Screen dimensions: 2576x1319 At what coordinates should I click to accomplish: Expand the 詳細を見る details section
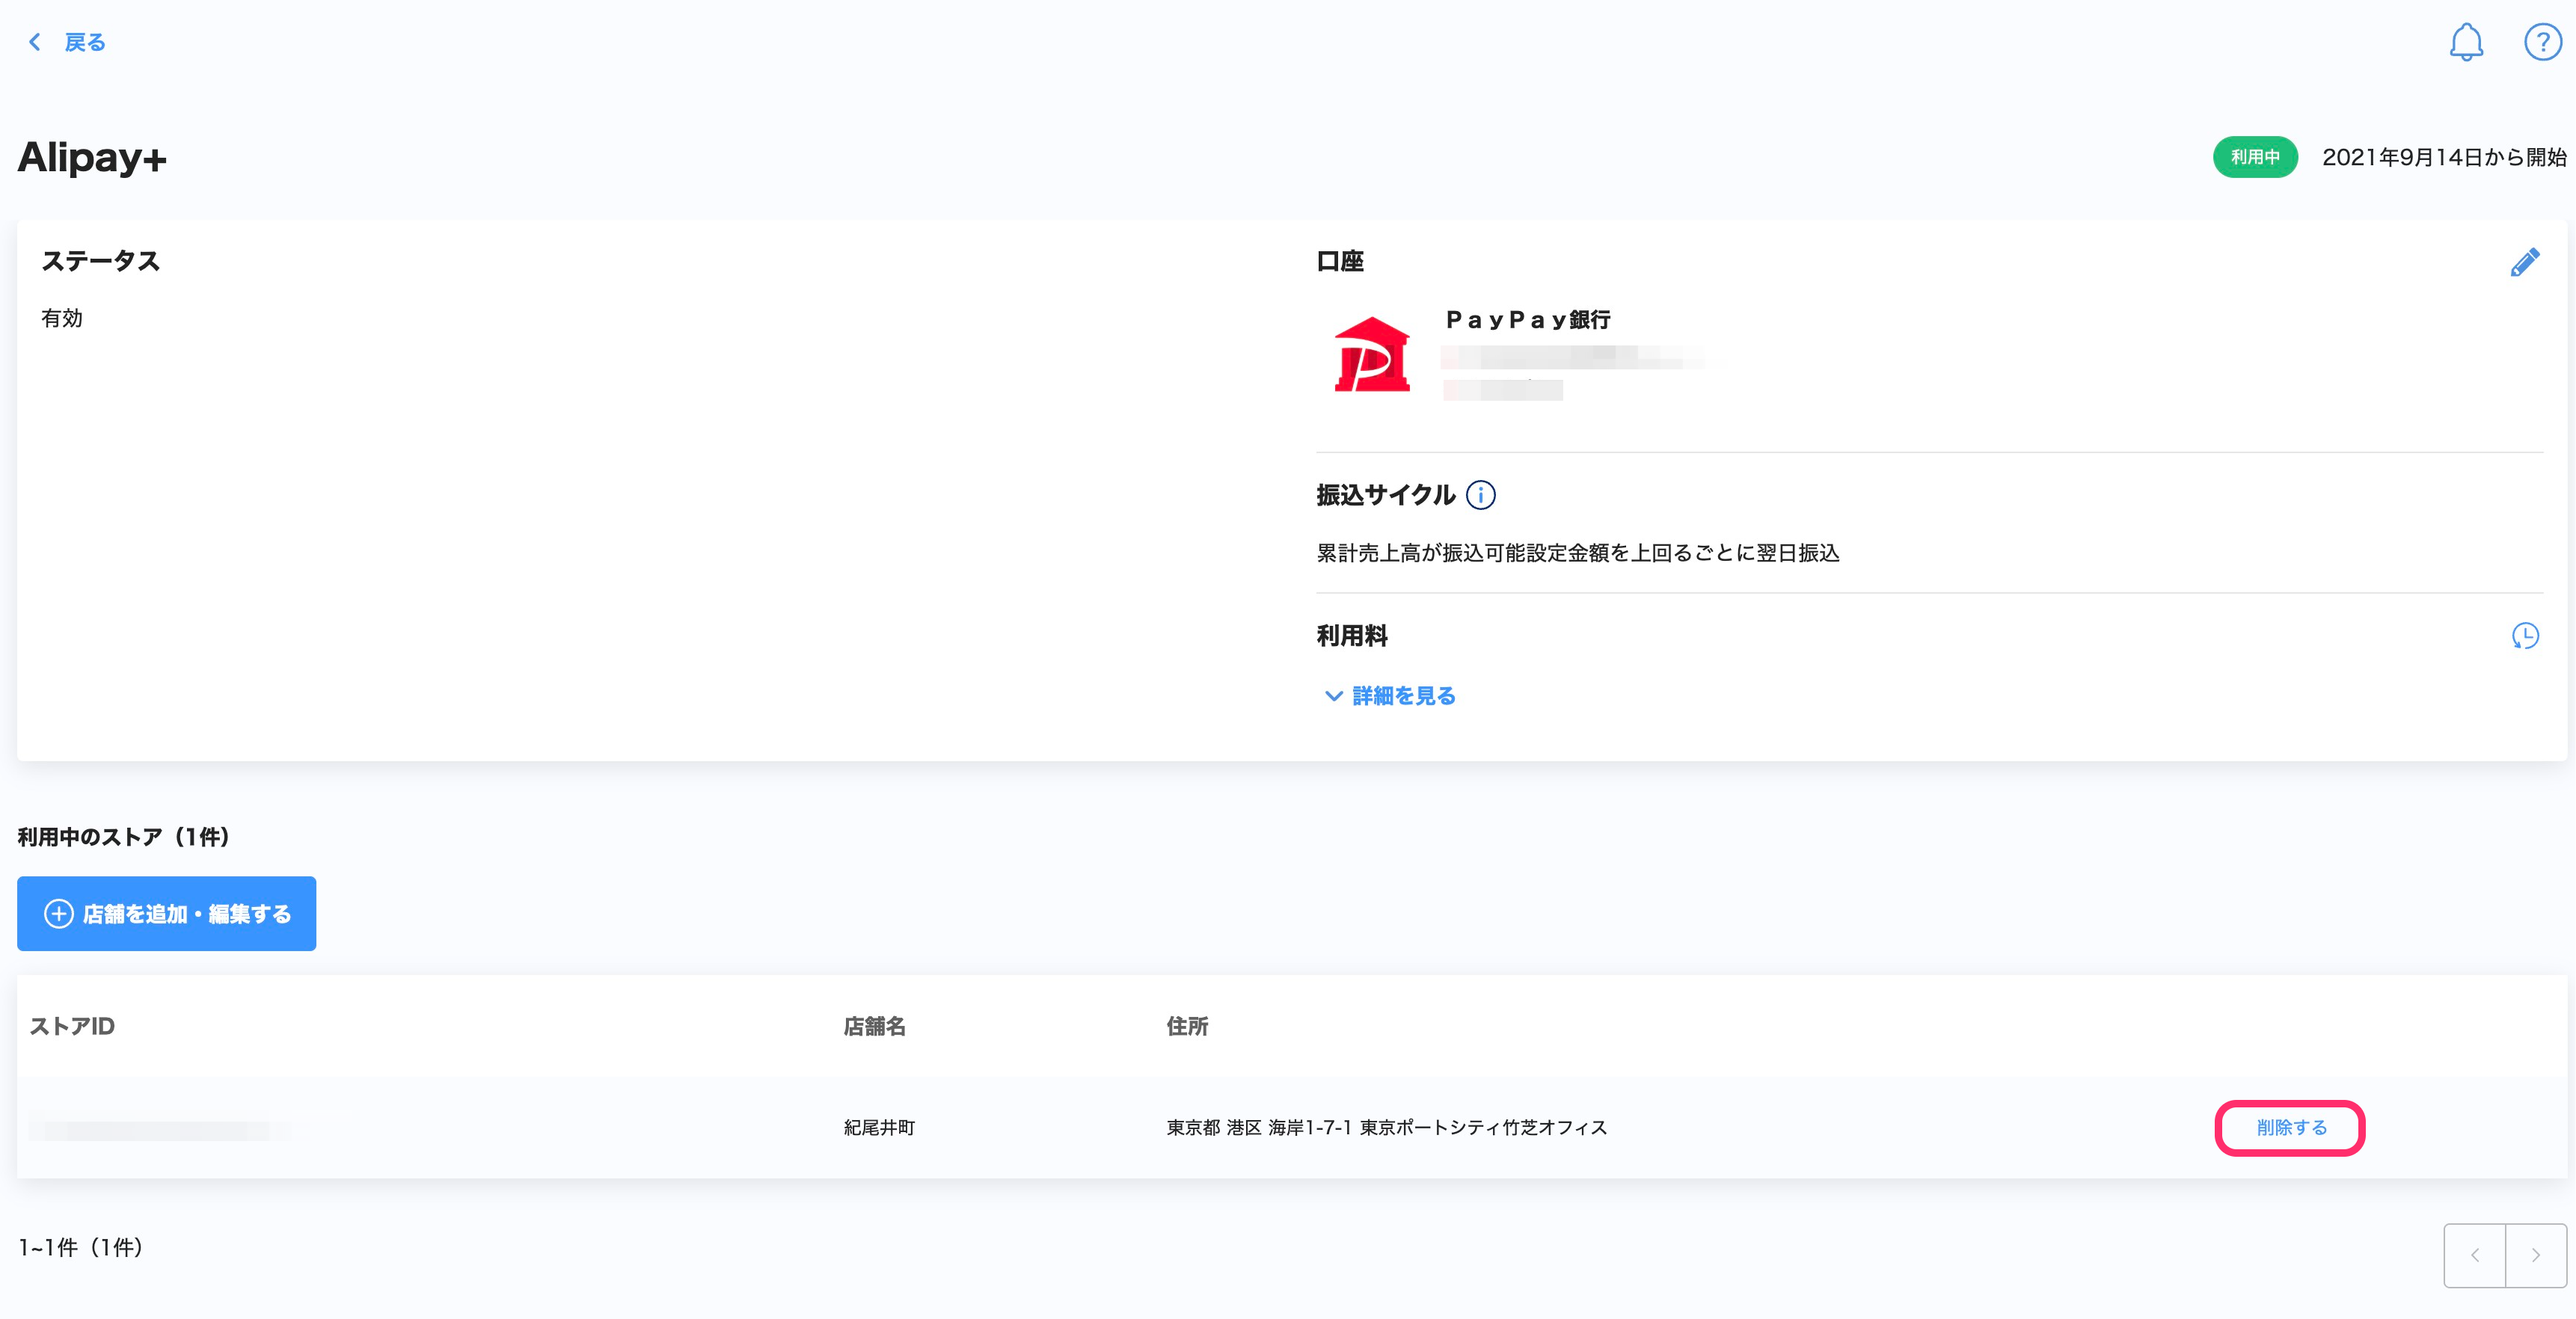click(x=1402, y=696)
